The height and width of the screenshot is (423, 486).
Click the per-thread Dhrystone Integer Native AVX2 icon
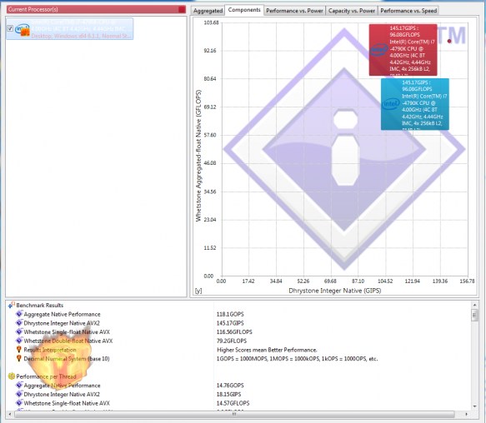[19, 394]
